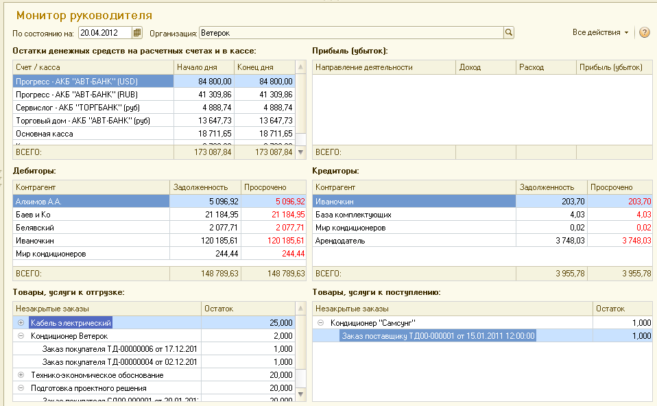
Task: Expand Технико-экономическое обоснование node
Action: [21, 375]
